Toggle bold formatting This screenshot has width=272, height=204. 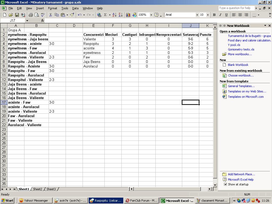(214, 15)
